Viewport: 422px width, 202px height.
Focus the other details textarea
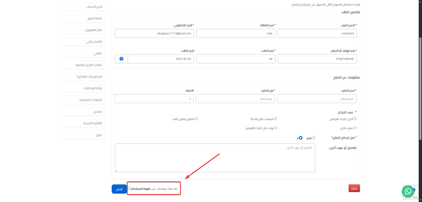tap(215, 158)
